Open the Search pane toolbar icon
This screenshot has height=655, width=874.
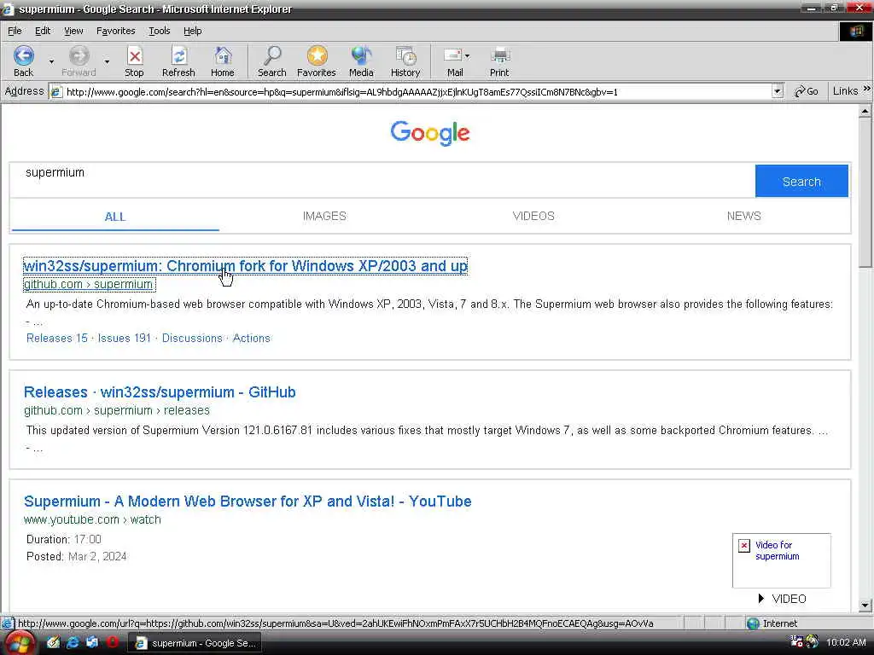tap(272, 56)
